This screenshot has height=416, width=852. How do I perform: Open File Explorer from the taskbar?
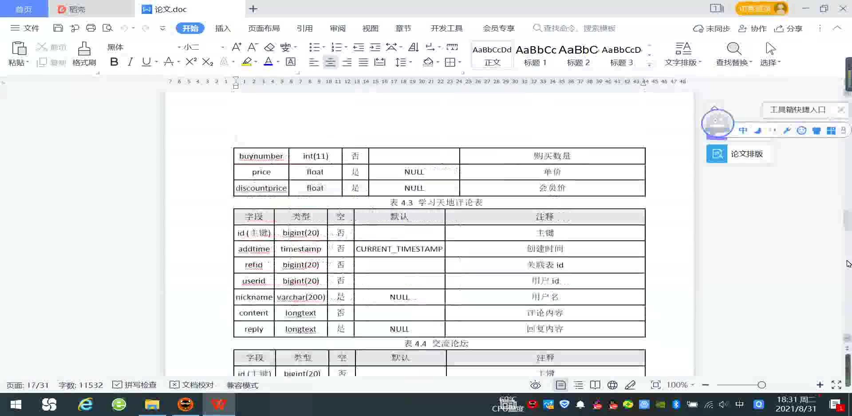(152, 404)
